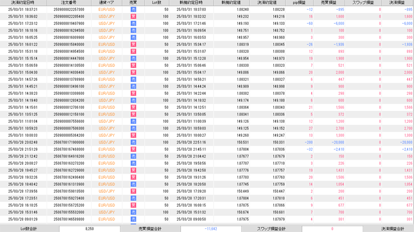Screen dimensions: 414x232
Task: Click the sell icon in the 17:23:12 row
Action: coord(134,23)
